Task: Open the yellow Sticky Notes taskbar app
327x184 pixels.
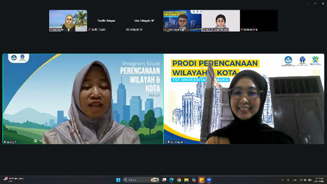Action: pos(201,180)
